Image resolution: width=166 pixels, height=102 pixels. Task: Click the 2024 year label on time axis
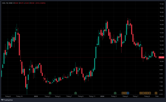[x=102, y=96]
